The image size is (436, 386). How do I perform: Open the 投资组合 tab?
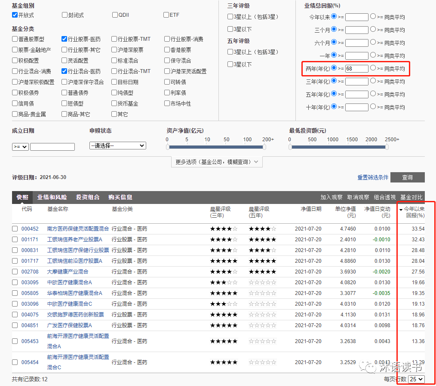click(x=88, y=198)
